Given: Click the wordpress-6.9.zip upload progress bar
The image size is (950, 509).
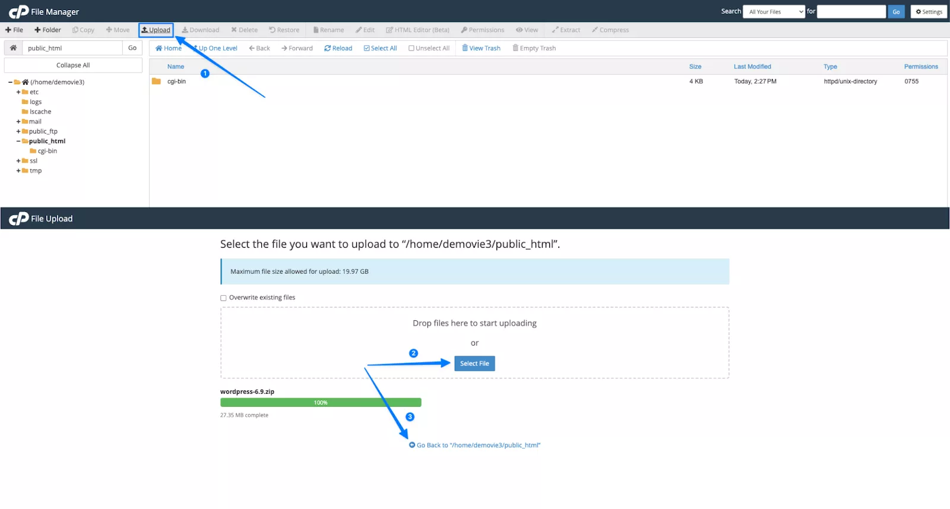Looking at the screenshot, I should 321,403.
